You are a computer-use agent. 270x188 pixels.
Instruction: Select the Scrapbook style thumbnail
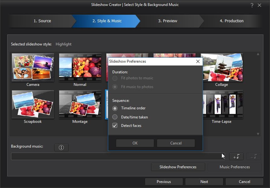coord(33,104)
